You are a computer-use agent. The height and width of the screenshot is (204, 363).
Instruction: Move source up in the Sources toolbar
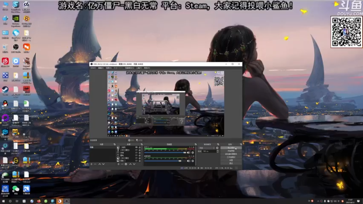click(x=130, y=164)
